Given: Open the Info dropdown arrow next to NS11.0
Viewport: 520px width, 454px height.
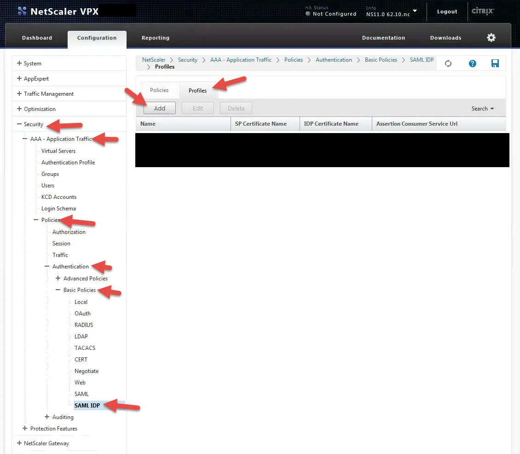Looking at the screenshot, I should point(415,11).
